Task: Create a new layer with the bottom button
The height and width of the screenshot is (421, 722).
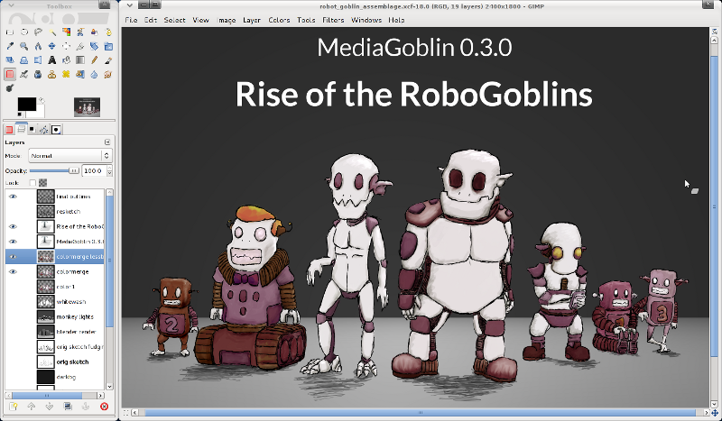Action: pos(14,407)
